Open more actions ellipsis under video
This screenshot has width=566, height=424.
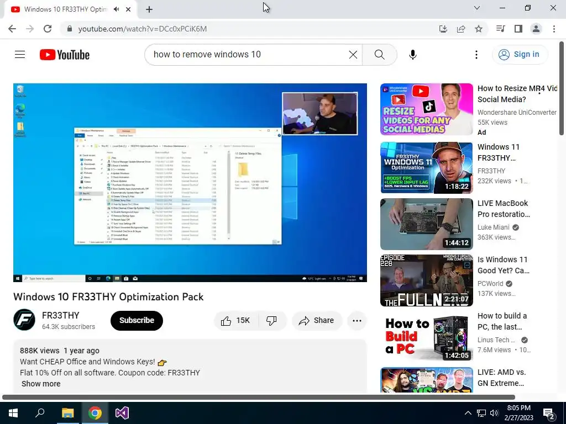point(357,321)
